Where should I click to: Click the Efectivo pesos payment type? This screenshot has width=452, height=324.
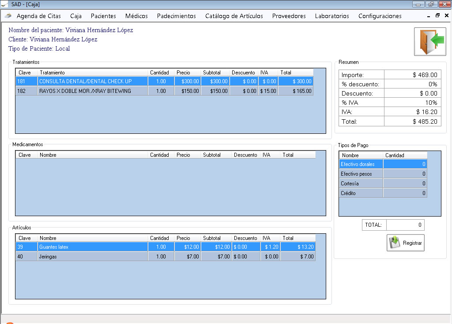tap(361, 173)
